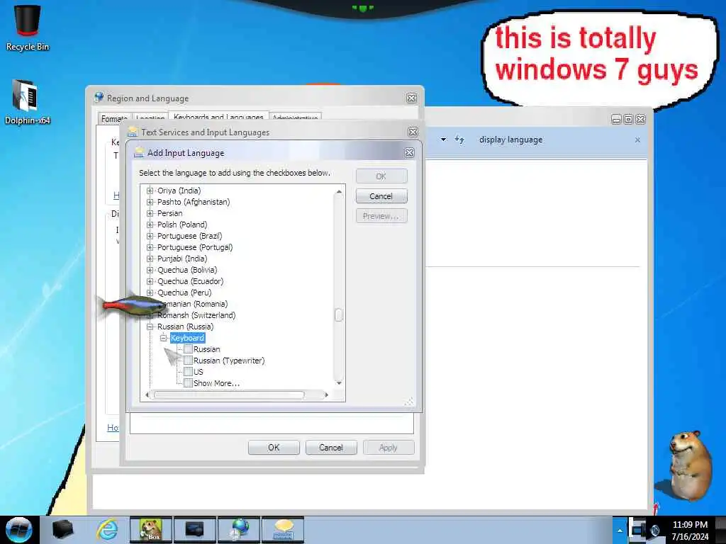The height and width of the screenshot is (544, 726).
Task: Click the horizontal scrollbar thumb in language list
Action: pos(229,395)
